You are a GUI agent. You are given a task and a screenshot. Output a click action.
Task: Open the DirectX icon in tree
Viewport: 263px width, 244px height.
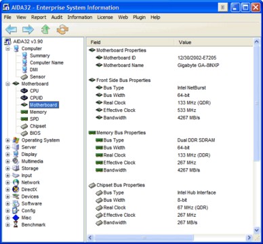[16, 189]
